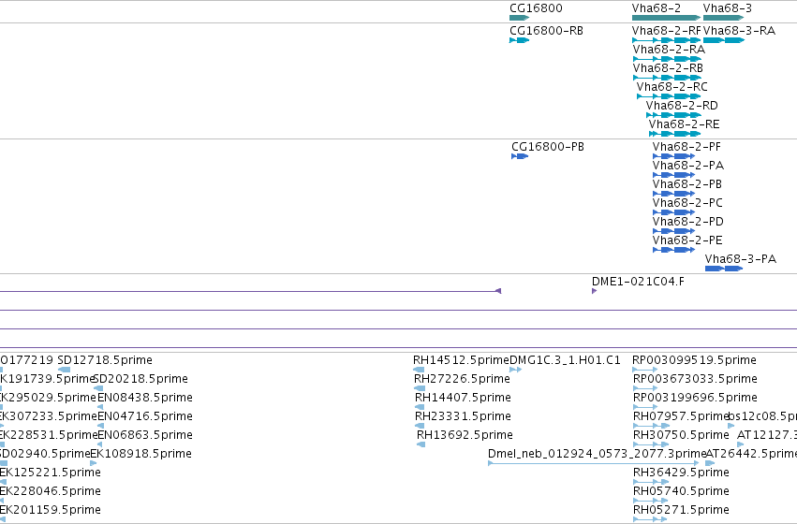Click the Vha68-2-PC protein label
The height and width of the screenshot is (524, 797).
(x=687, y=204)
